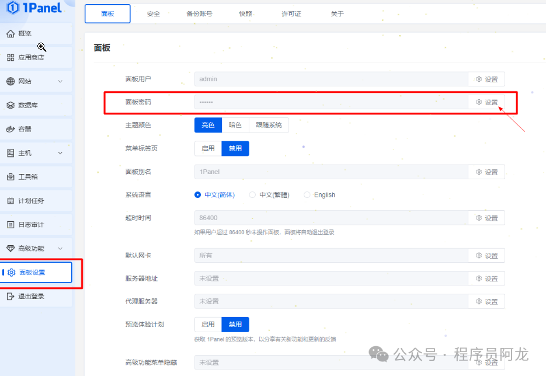Expand the 网站 sidebar menu chevron
Image resolution: width=546 pixels, height=376 pixels.
point(60,82)
